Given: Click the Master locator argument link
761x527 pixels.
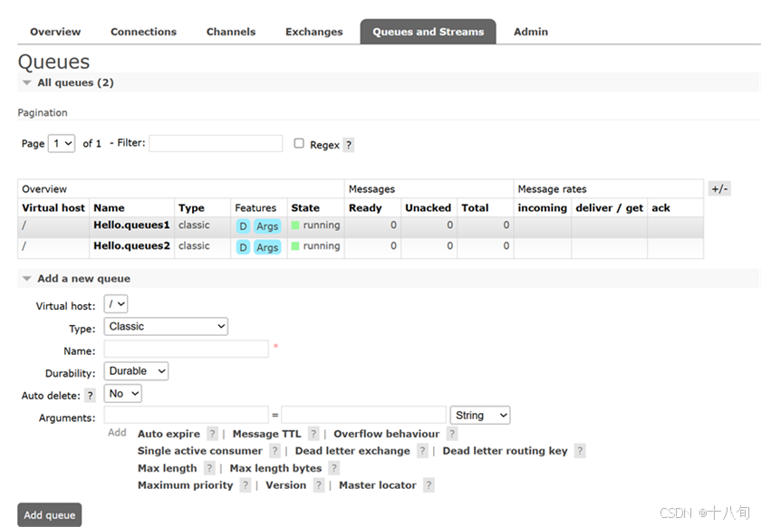Looking at the screenshot, I should (x=378, y=485).
